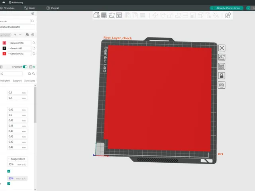Click the flushing volumes button
The width and height of the screenshot is (255, 191).
pyautogui.click(x=5, y=35)
